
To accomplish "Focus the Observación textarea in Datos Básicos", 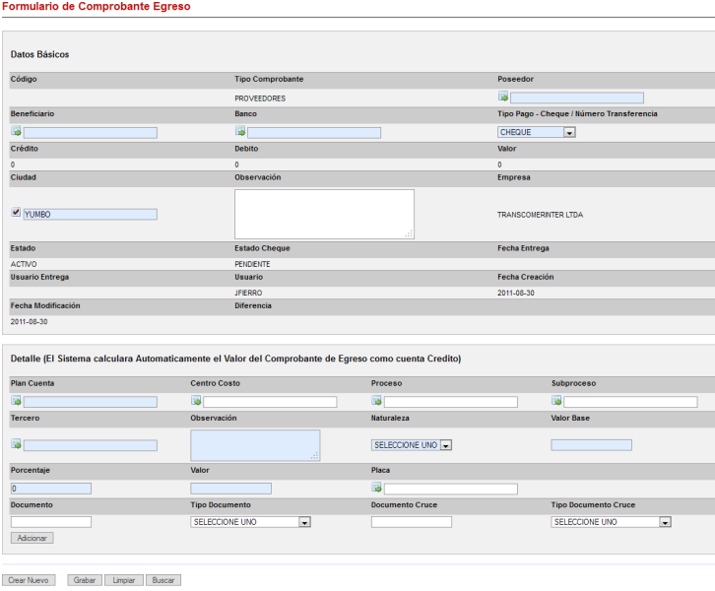I will [x=324, y=214].
